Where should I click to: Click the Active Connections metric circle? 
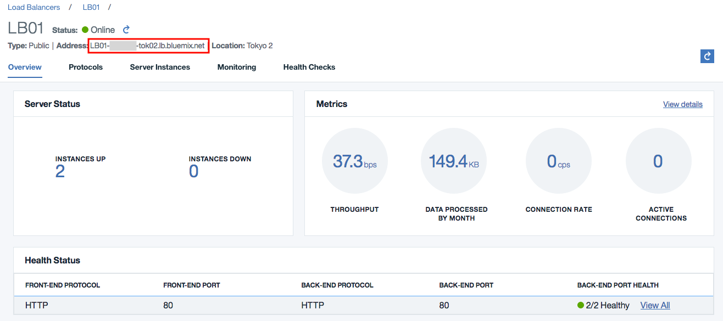(x=658, y=160)
